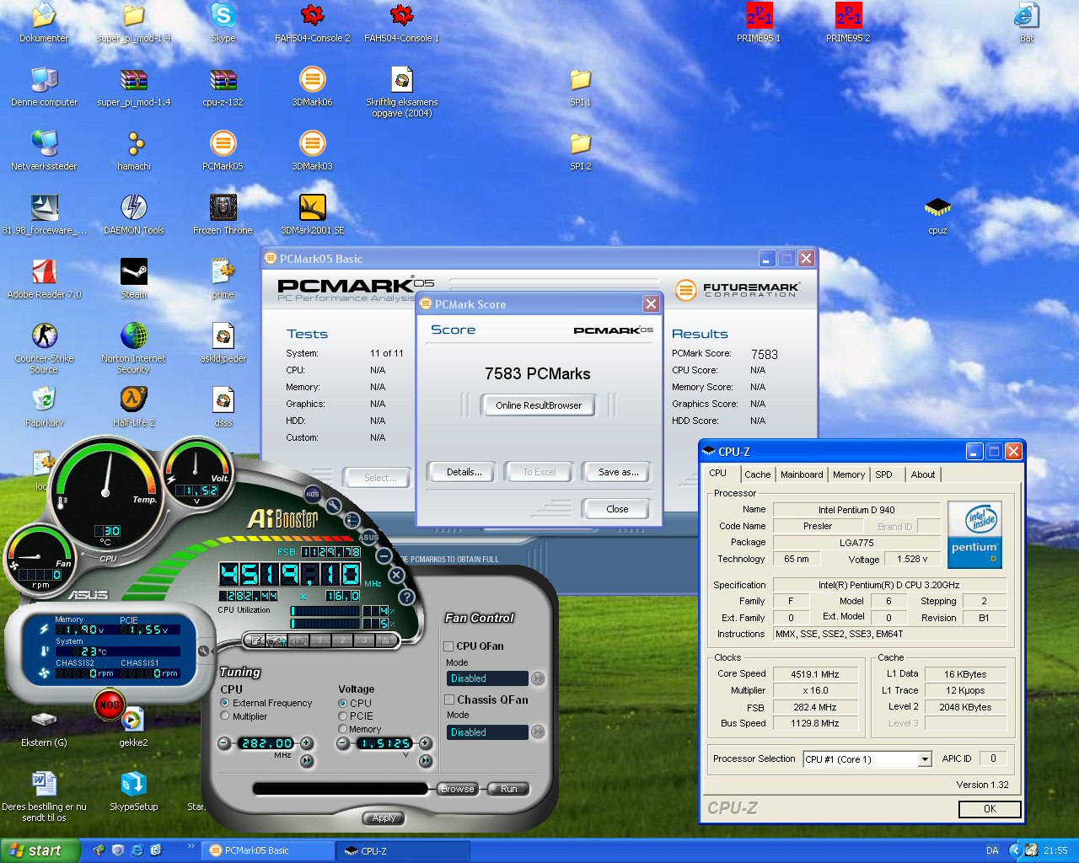The image size is (1079, 863).
Task: Open the Chassis QFan Mode Disabled field
Action: pyautogui.click(x=487, y=732)
